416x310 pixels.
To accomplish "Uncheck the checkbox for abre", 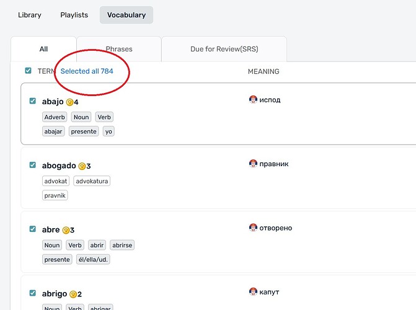I will click(x=32, y=229).
